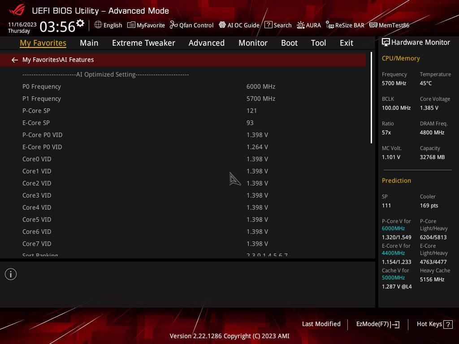
Task: Switch to EzMode(F7)
Action: point(377,324)
